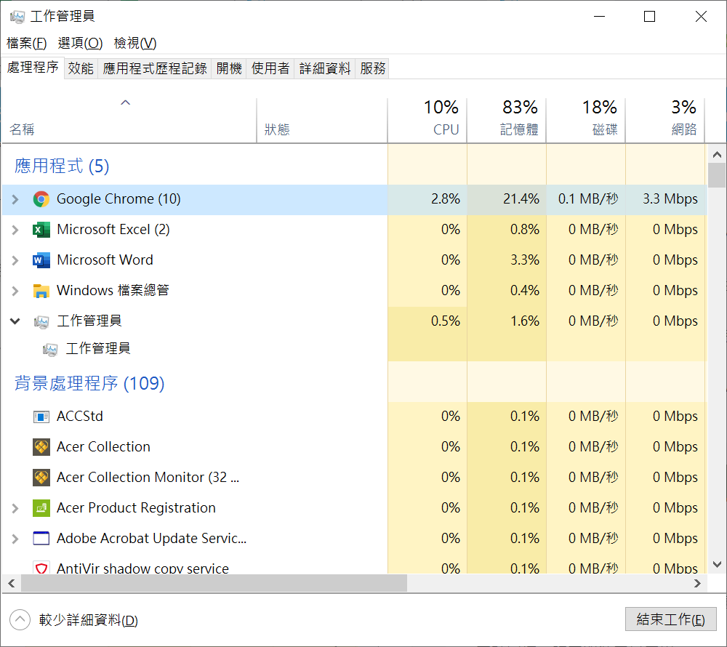Click the horizontal scrollbar left arrow
Viewport: 727px width, 647px height.
pos(12,583)
